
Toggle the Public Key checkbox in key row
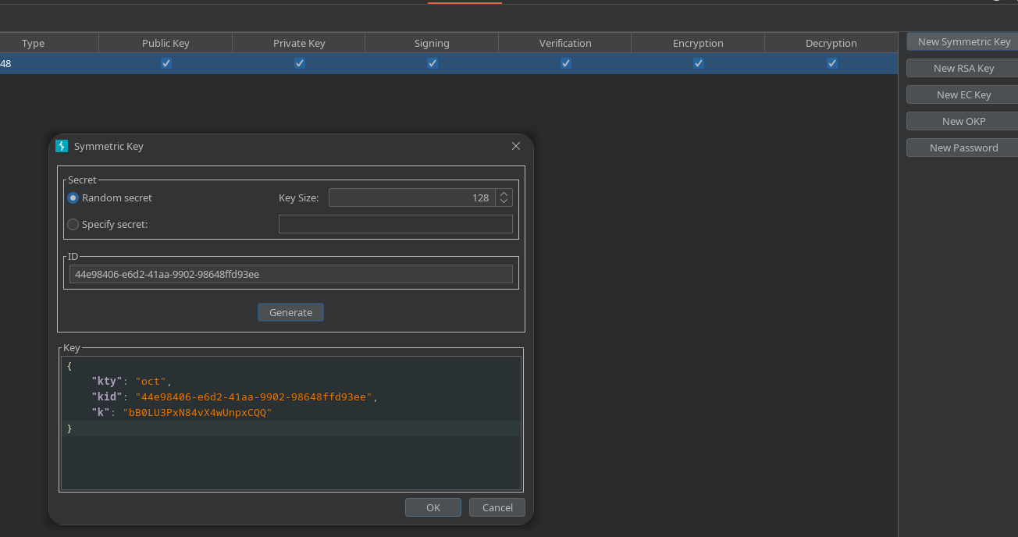click(x=166, y=63)
